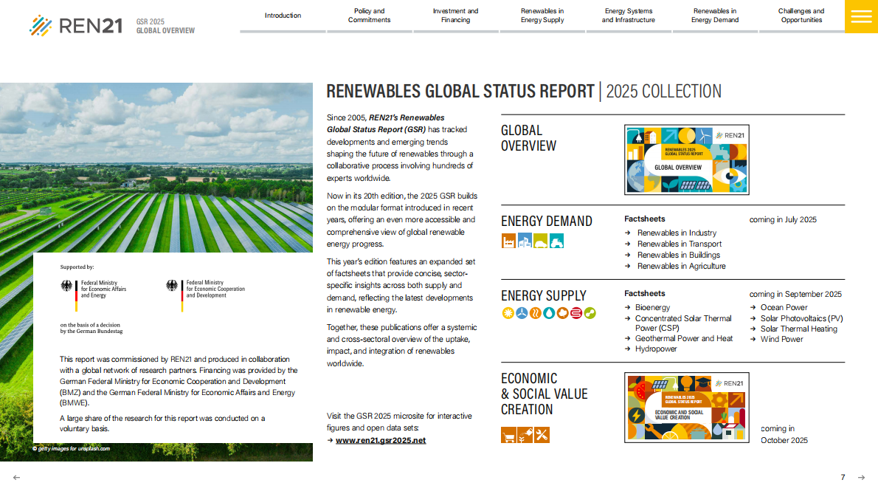Click the Global Overview report thumbnail
878x494 pixels.
tap(686, 159)
